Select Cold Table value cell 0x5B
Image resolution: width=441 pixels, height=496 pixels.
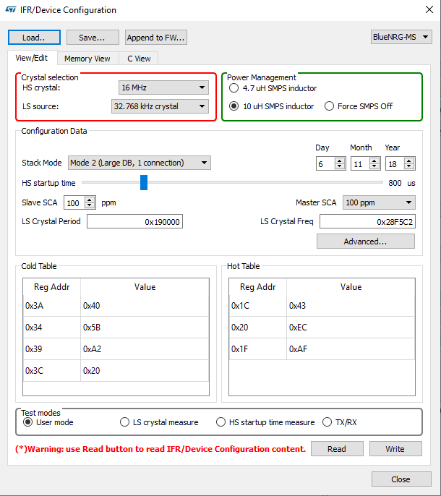click(x=145, y=327)
